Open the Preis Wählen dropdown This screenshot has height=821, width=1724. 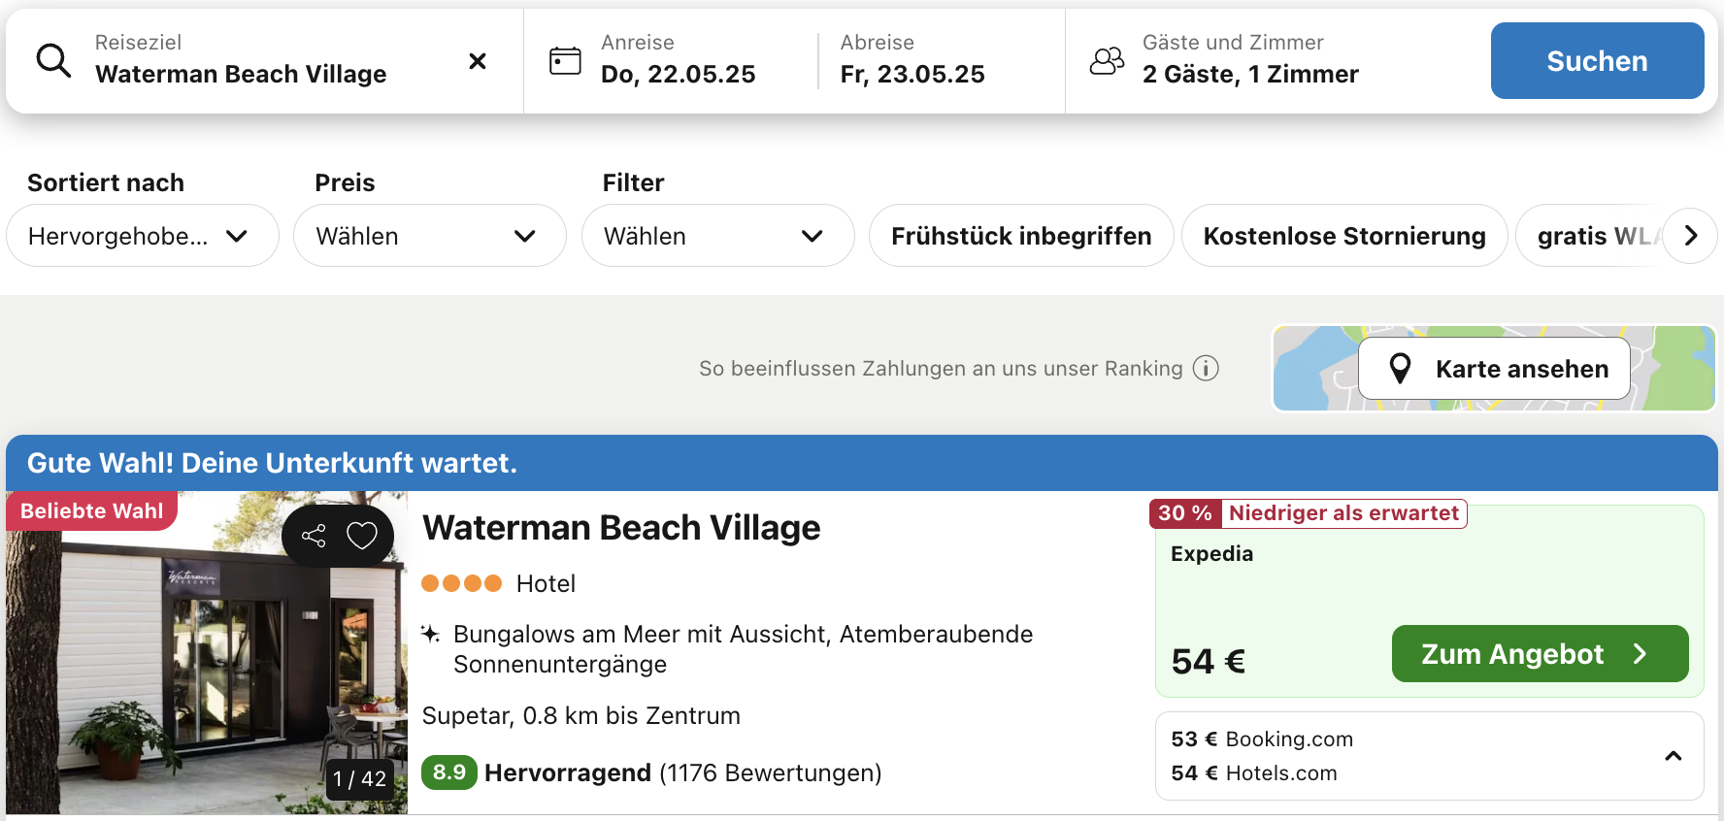pyautogui.click(x=430, y=236)
